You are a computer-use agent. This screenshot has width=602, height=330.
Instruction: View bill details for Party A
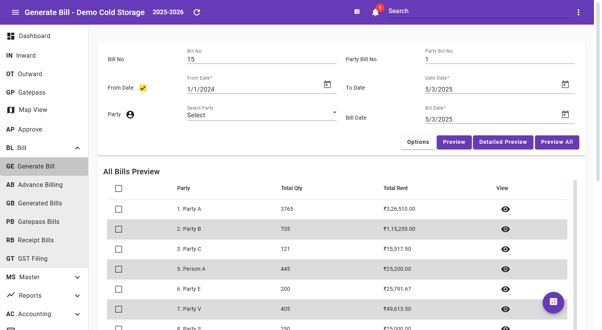point(505,209)
